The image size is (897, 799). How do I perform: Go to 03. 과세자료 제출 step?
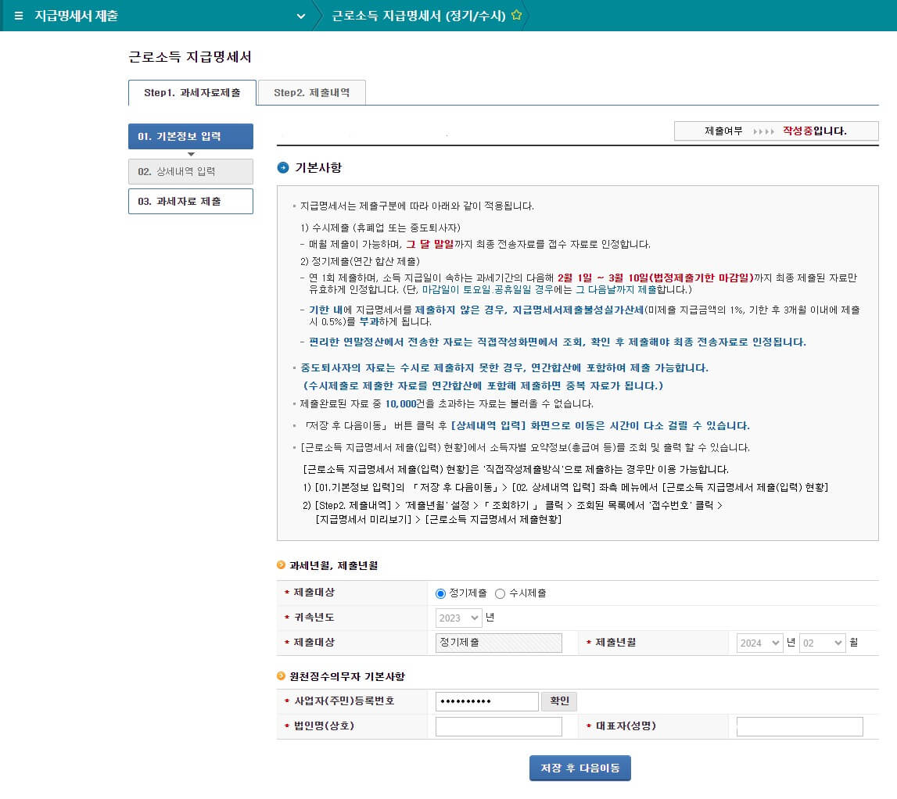pos(191,201)
